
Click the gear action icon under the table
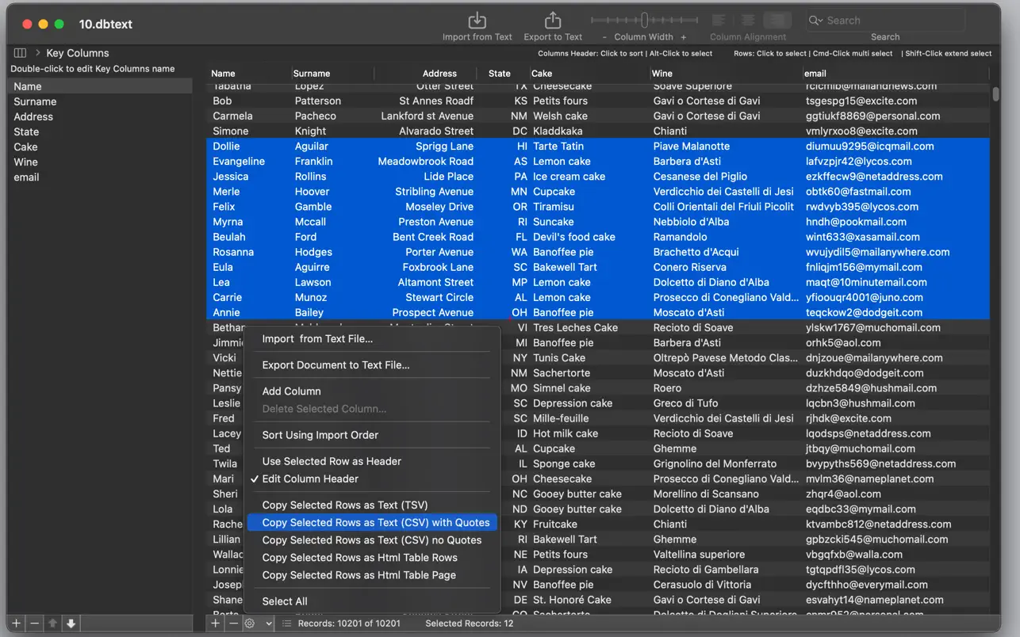click(x=250, y=624)
